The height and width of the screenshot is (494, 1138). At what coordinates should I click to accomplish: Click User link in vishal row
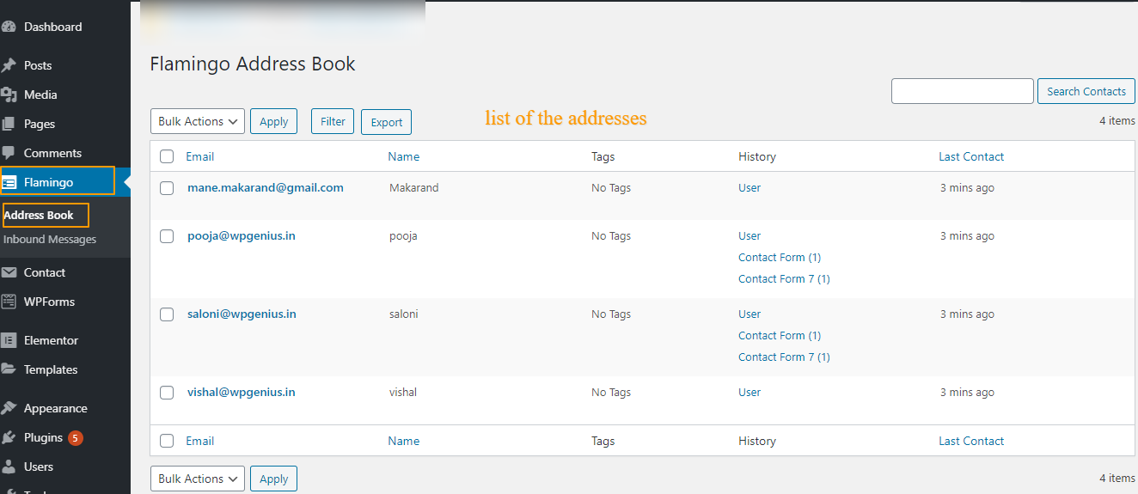(749, 392)
